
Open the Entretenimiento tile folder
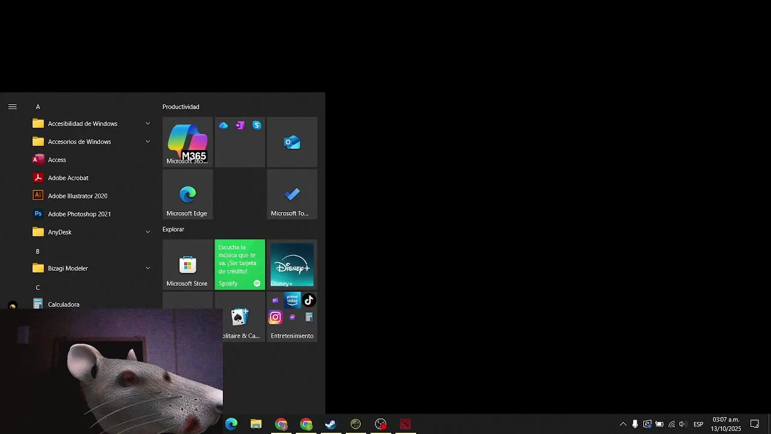point(292,317)
